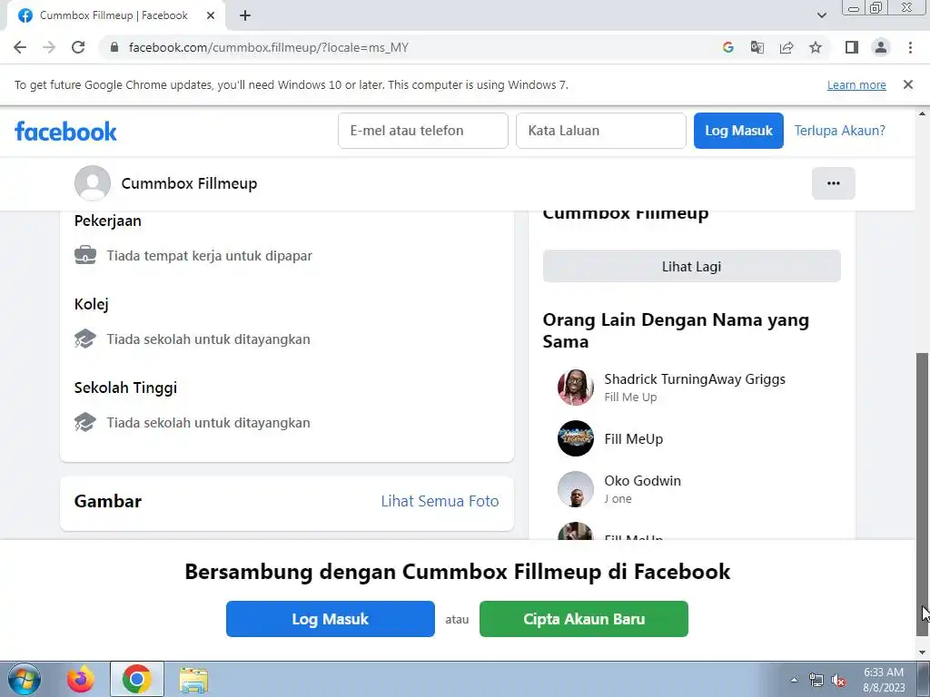The width and height of the screenshot is (930, 697).
Task: Click the scrollbar down arrow
Action: click(923, 653)
